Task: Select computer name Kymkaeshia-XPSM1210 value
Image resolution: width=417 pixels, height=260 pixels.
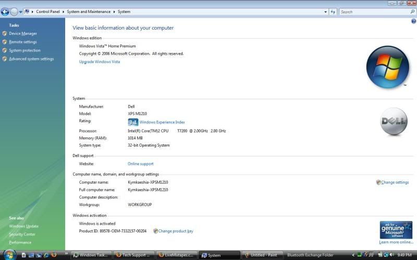Action: [x=148, y=183]
